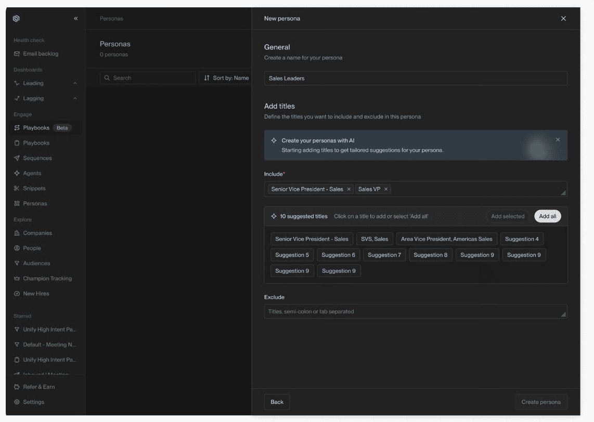Close the New persona panel
Image resolution: width=594 pixels, height=422 pixels.
click(563, 19)
